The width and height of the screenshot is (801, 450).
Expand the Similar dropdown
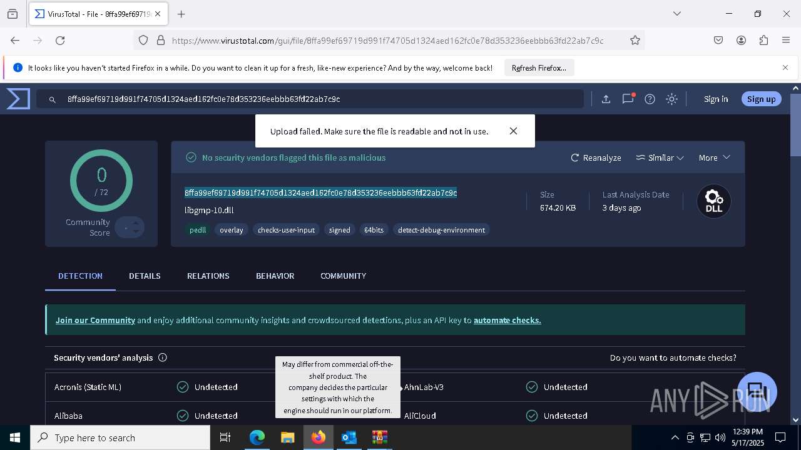[x=660, y=157]
